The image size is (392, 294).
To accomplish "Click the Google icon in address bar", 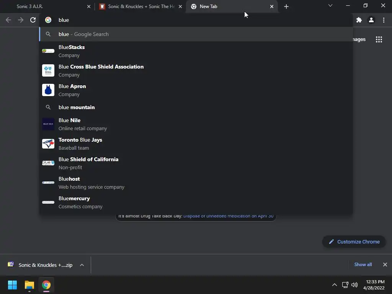I will click(x=48, y=20).
